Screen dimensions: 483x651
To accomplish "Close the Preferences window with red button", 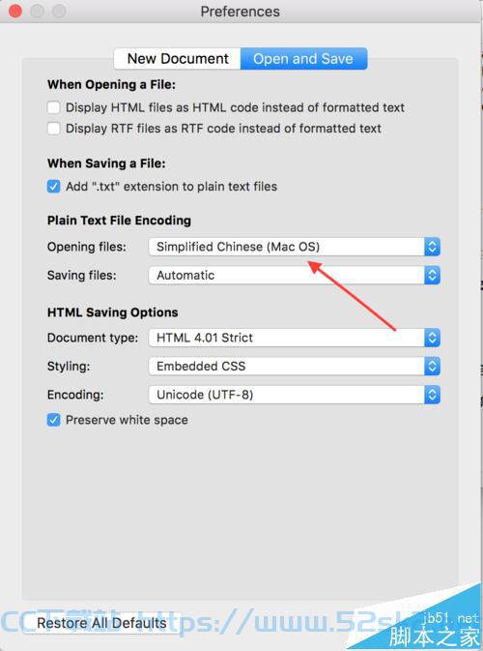I will (15, 12).
